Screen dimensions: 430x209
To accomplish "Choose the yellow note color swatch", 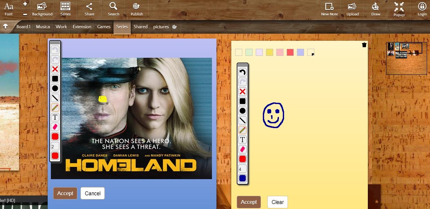I will [x=270, y=52].
